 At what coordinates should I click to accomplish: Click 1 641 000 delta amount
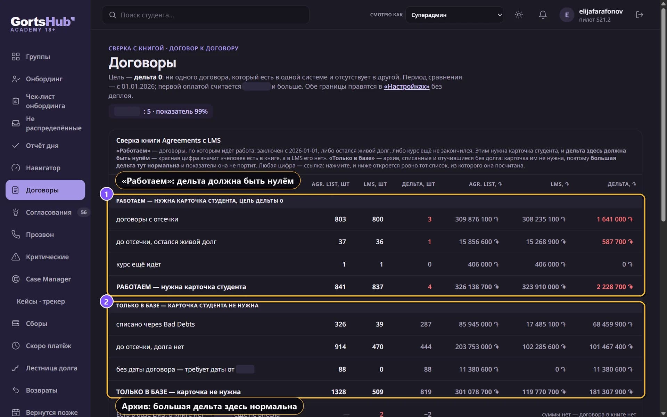pos(615,219)
